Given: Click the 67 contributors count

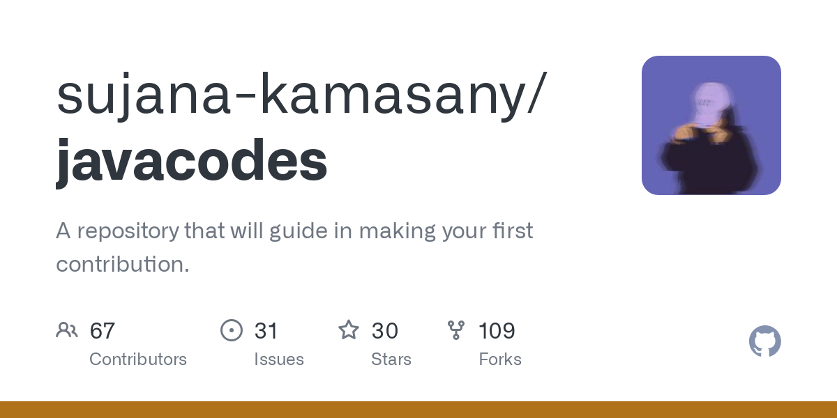Looking at the screenshot, I should [103, 331].
